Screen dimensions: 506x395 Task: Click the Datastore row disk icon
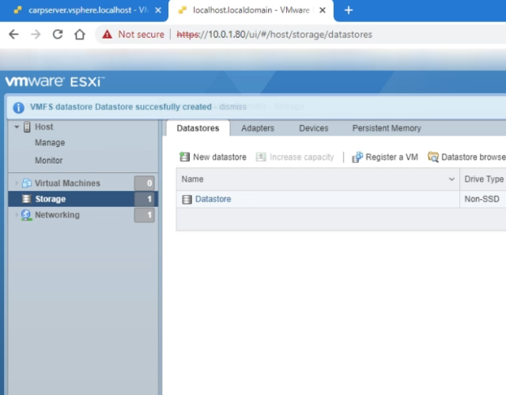point(187,200)
